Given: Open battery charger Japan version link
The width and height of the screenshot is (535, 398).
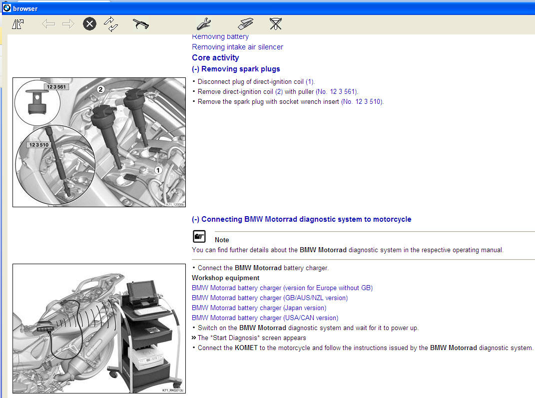Looking at the screenshot, I should pyautogui.click(x=259, y=308).
